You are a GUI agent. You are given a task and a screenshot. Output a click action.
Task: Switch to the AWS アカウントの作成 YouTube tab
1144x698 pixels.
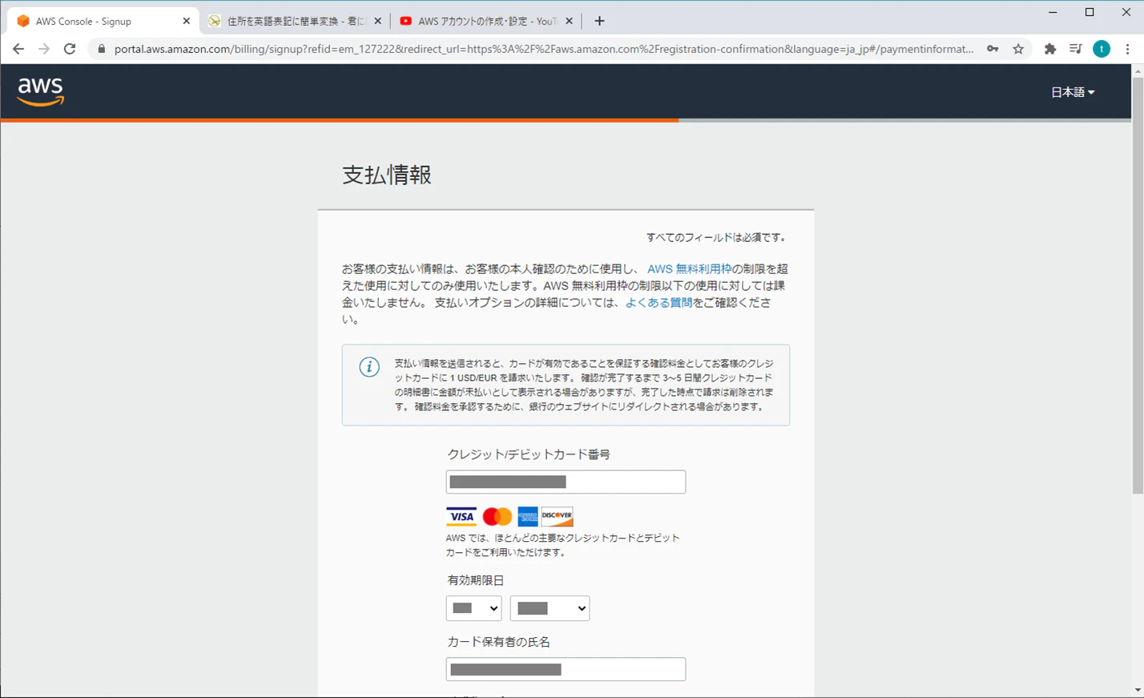click(x=486, y=21)
